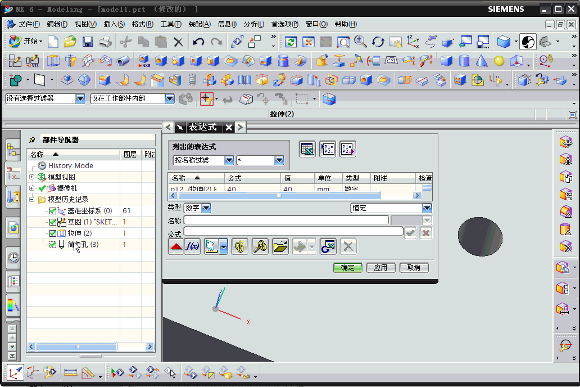Click the expression list horizontal scrollbar
Image resolution: width=580 pixels, height=387 pixels.
click(x=279, y=196)
